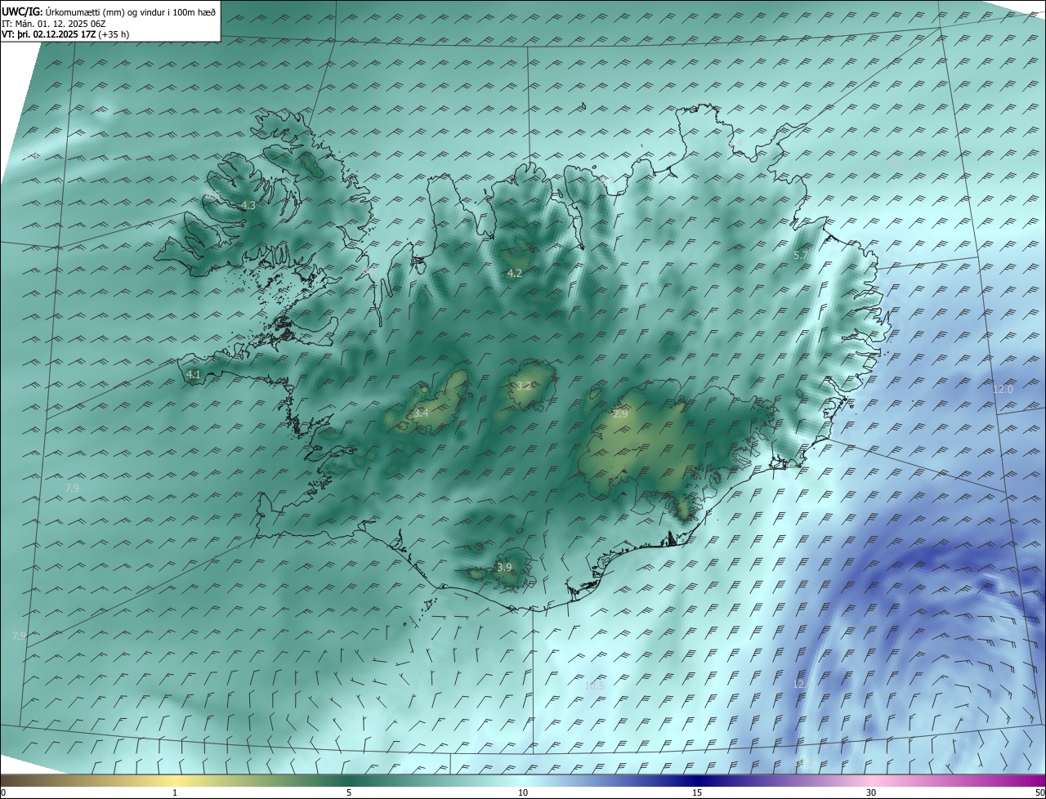Click the 12.0 value off the east coast
The image size is (1046, 799).
(x=1003, y=390)
